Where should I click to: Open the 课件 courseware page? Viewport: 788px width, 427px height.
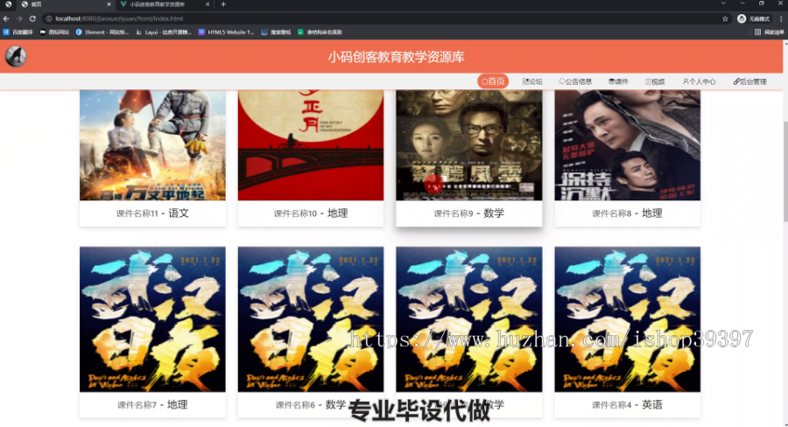pos(618,81)
